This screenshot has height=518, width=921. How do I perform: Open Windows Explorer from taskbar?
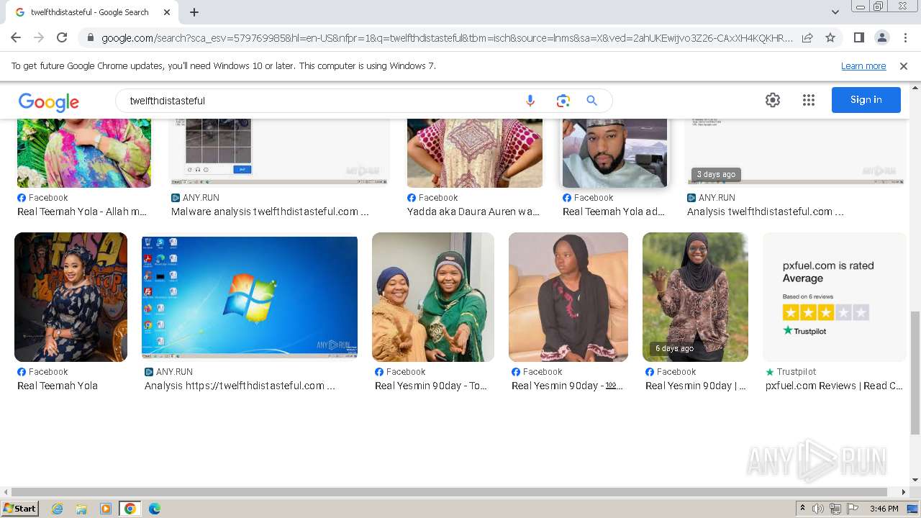[81, 509]
